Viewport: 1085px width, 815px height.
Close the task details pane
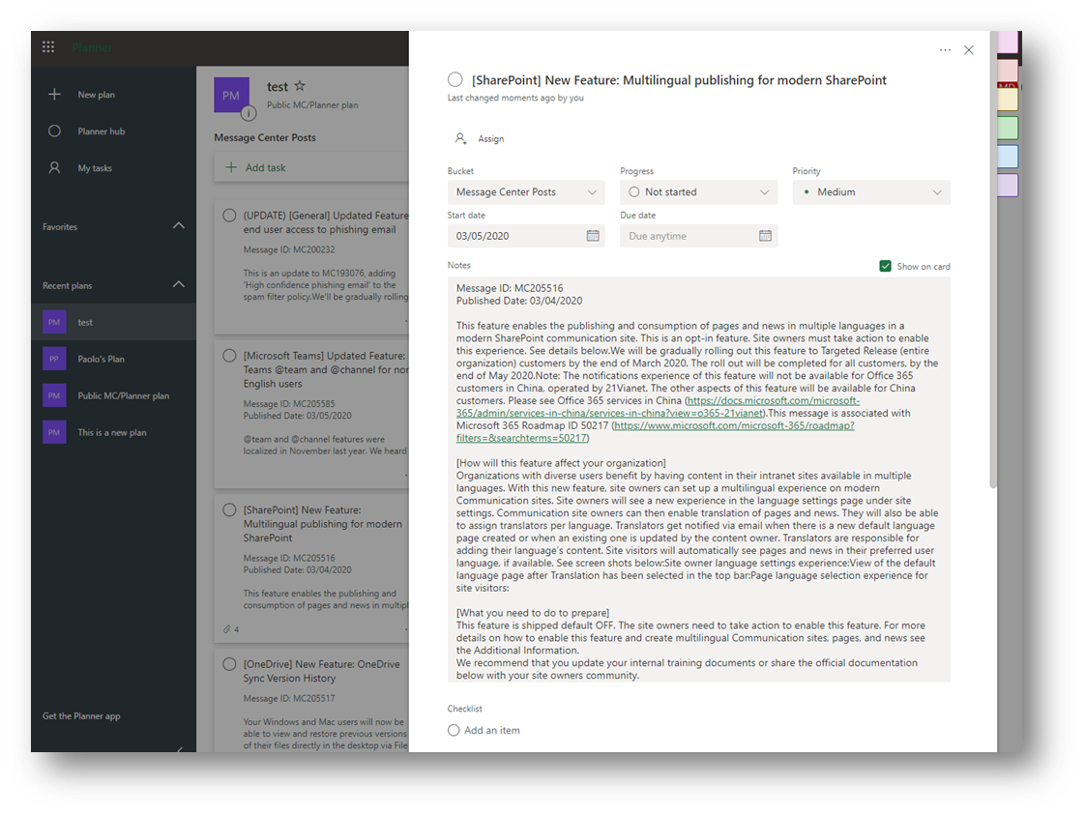pos(969,50)
